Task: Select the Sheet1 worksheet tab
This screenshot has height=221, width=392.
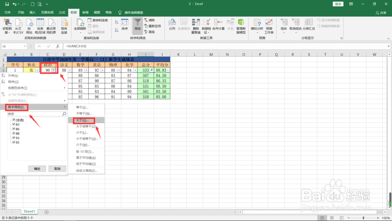Action: [x=29, y=212]
